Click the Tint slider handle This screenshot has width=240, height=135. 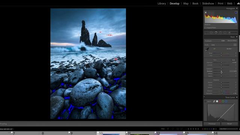click(x=221, y=55)
